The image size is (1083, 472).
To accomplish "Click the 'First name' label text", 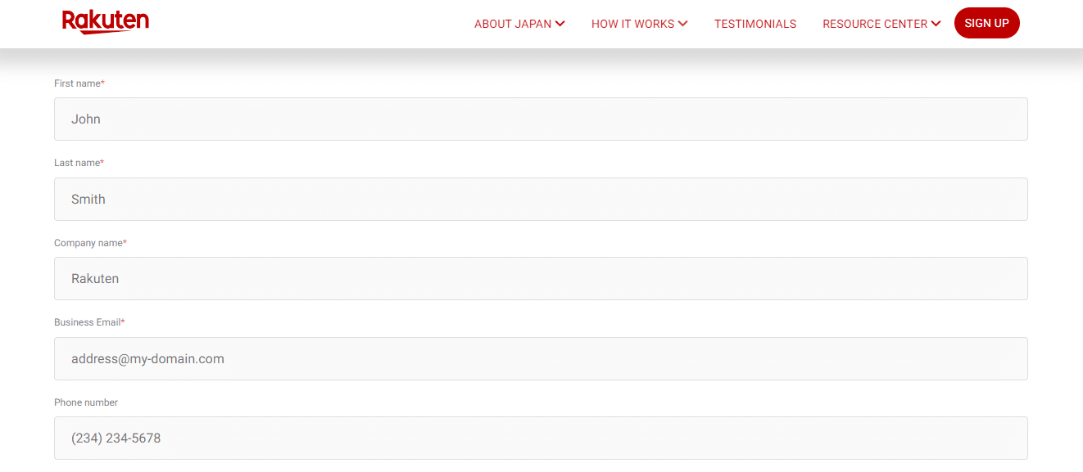I will pyautogui.click(x=77, y=83).
